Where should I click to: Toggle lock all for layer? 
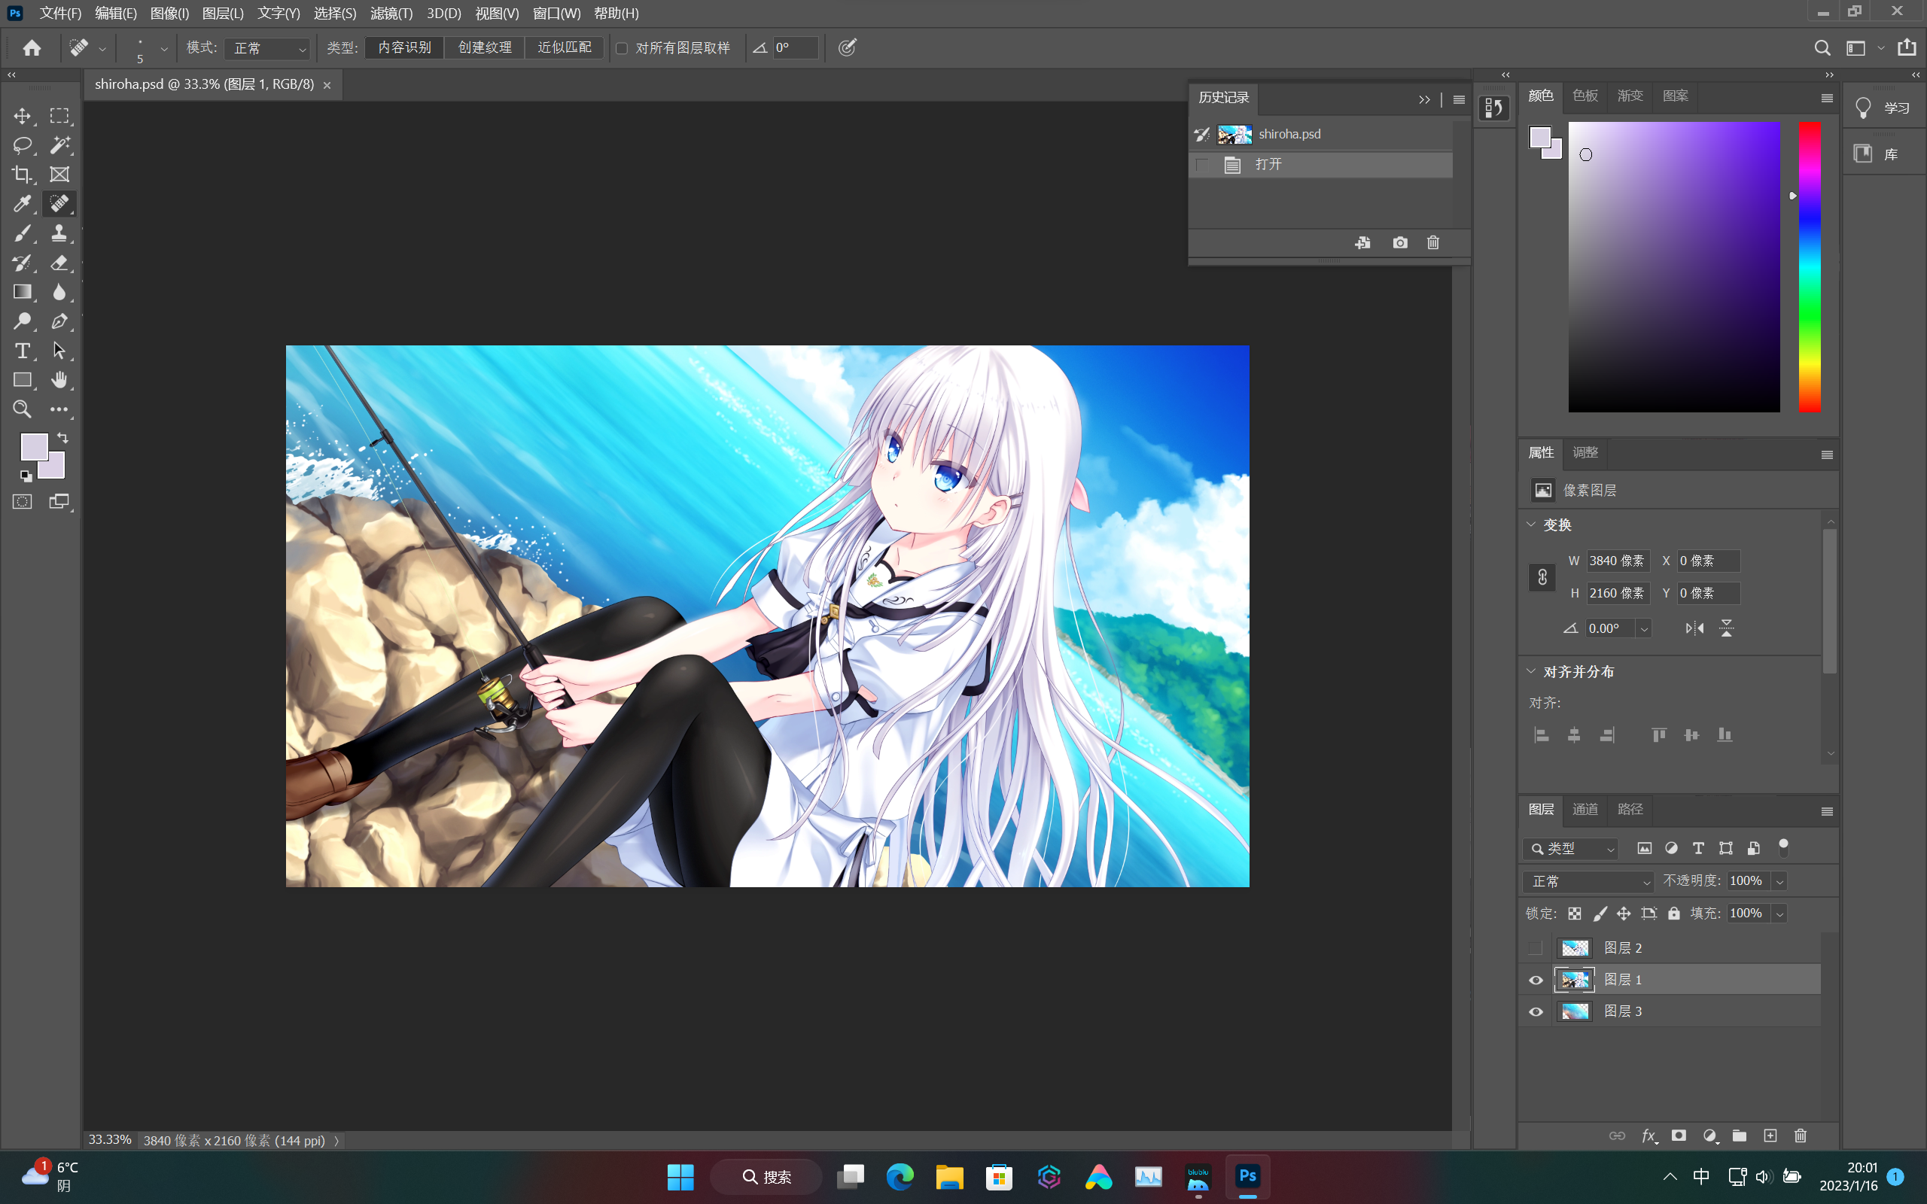coord(1674,914)
